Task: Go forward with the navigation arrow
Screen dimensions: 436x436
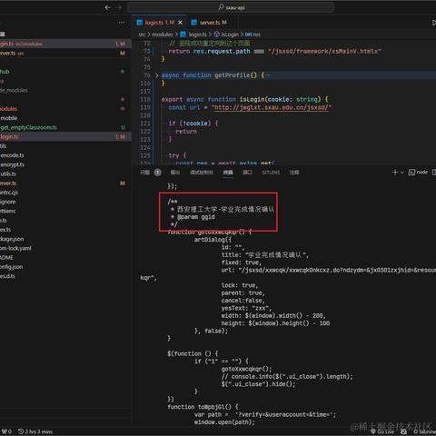Action: pos(119,7)
